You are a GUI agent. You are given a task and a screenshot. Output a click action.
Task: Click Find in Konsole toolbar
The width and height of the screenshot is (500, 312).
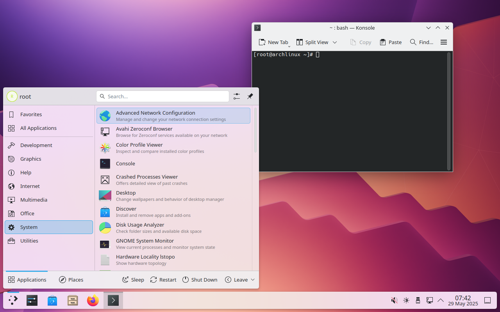421,42
